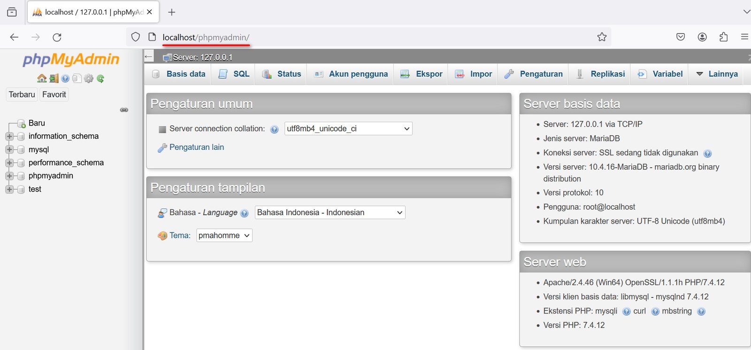
Task: Click the Home icon under phpMyAdmin logo
Action: coord(42,78)
